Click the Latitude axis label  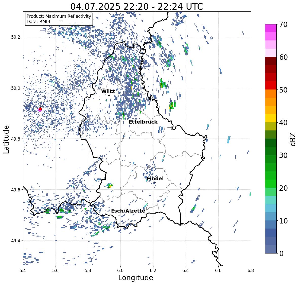point(6,140)
